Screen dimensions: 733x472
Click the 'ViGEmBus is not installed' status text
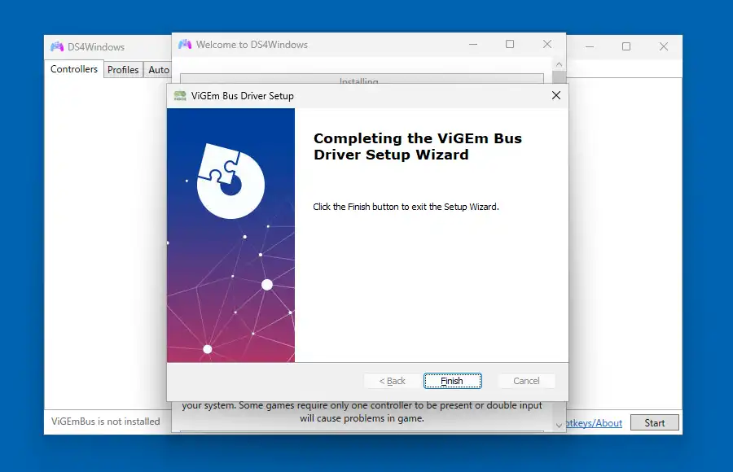[106, 421]
